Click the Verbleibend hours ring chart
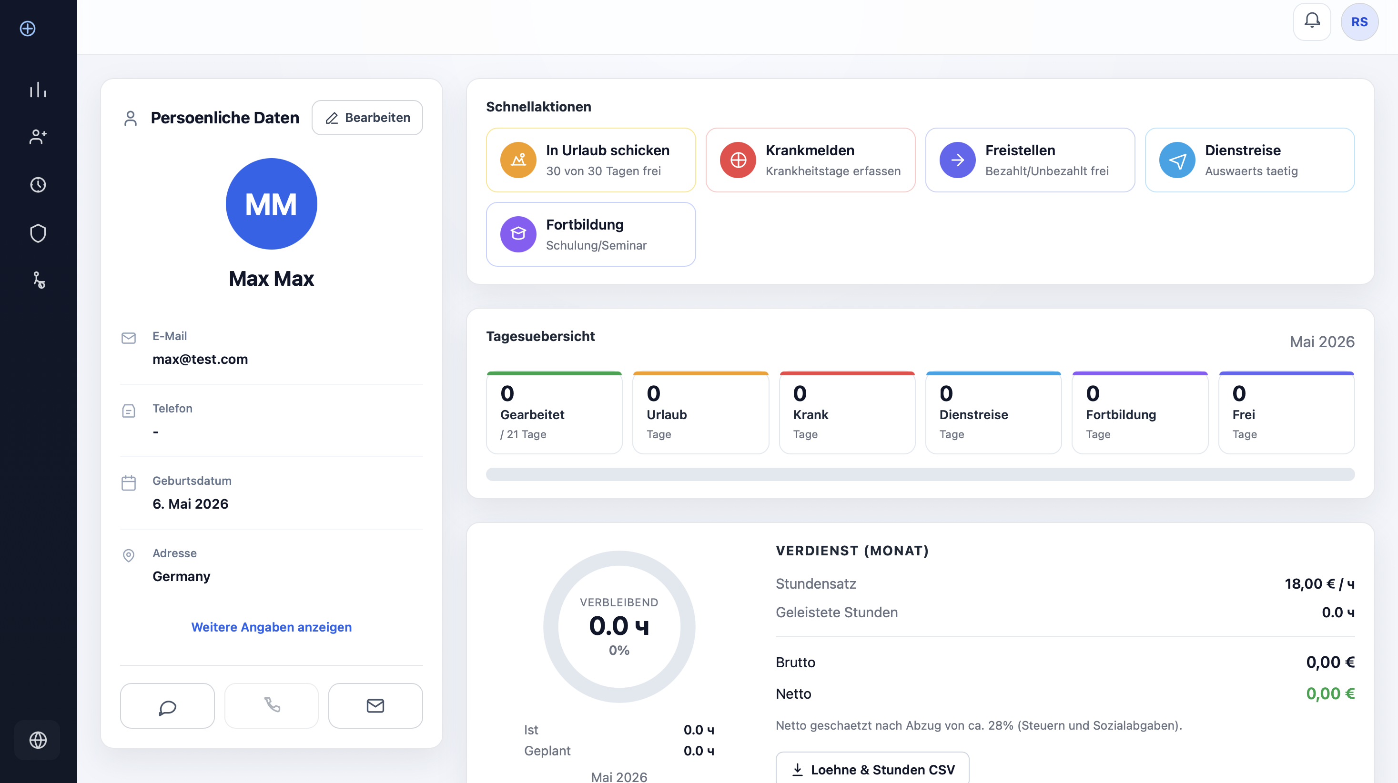The height and width of the screenshot is (783, 1398). point(619,627)
